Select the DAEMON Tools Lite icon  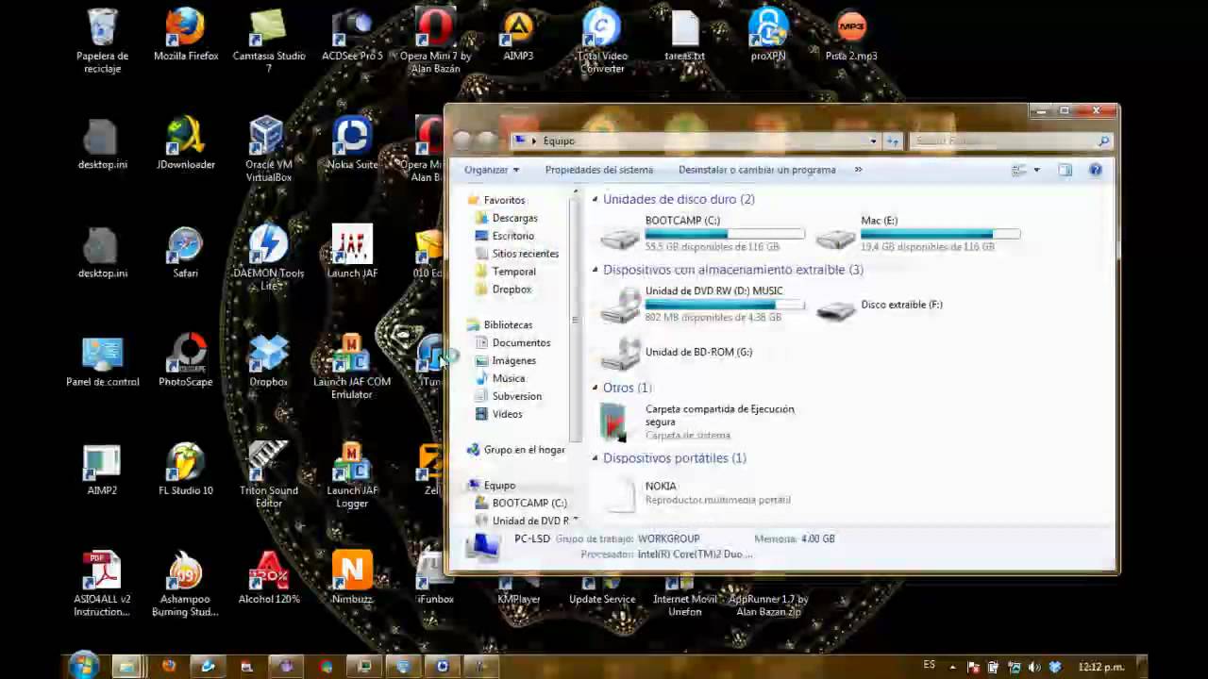269,258
